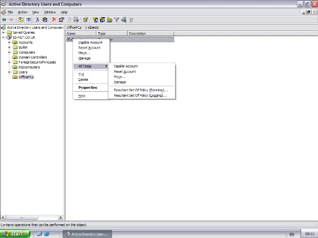
Task: Click the Paste clipboard toolbar icon
Action: [x=45, y=20]
